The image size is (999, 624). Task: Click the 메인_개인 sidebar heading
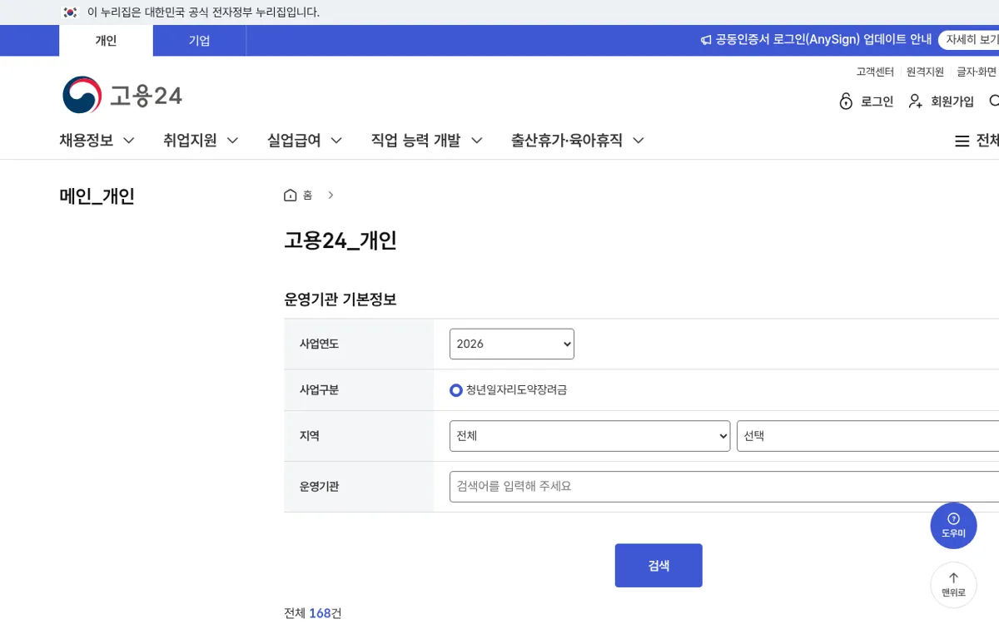[97, 196]
